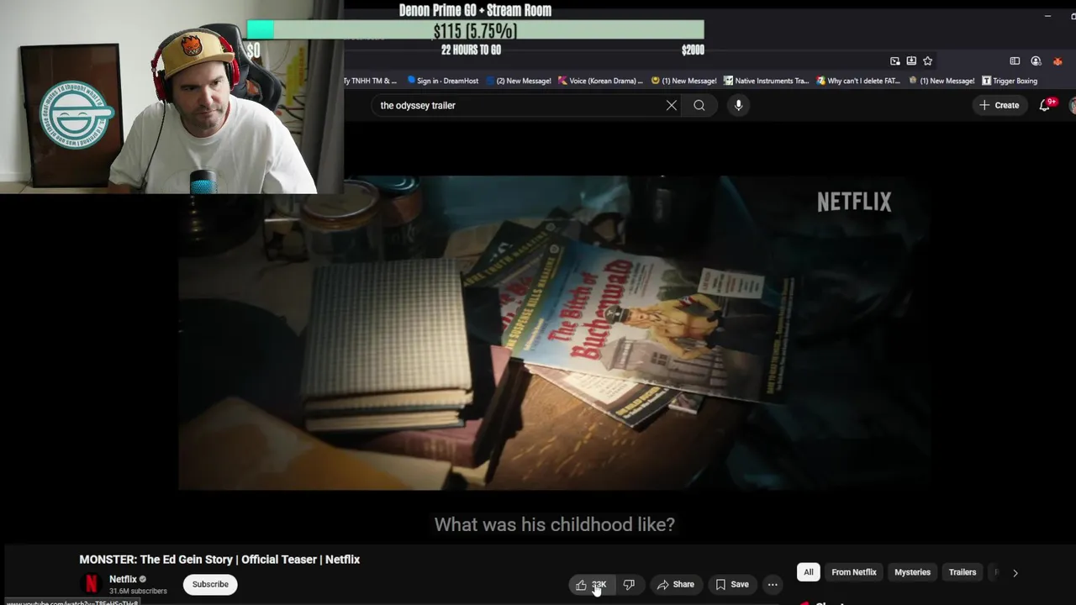Open the browser profile icon

1036,60
